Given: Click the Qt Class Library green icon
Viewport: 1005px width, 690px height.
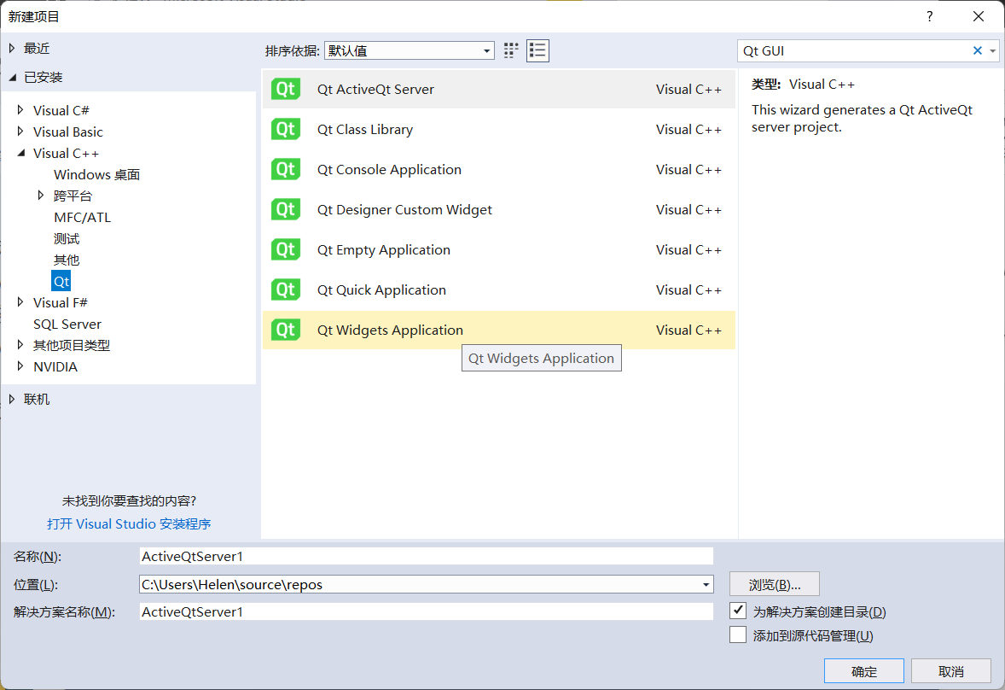Looking at the screenshot, I should point(285,130).
